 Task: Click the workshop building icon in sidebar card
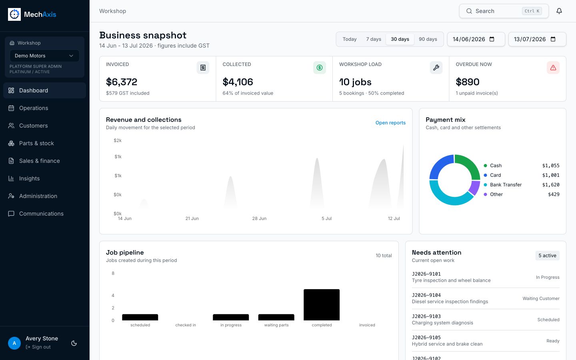click(12, 43)
